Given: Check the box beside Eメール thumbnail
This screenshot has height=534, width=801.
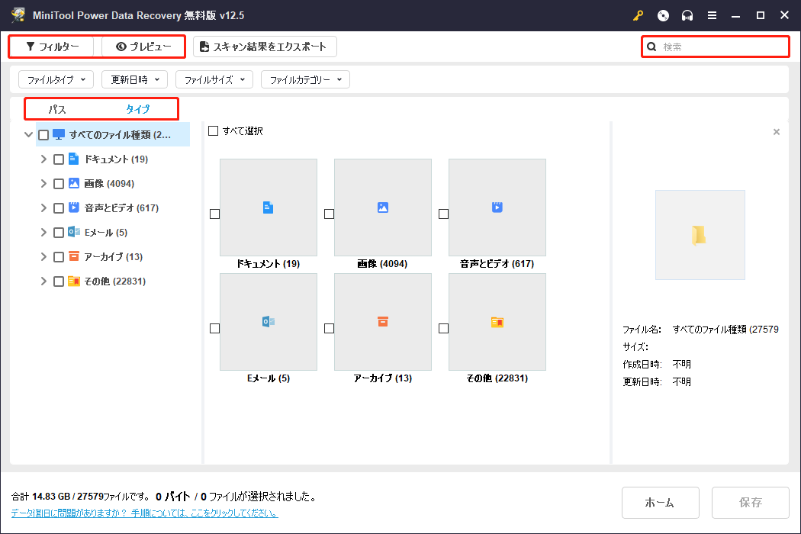Looking at the screenshot, I should point(214,328).
